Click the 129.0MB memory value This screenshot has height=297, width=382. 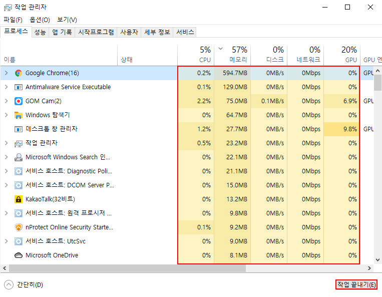point(235,87)
